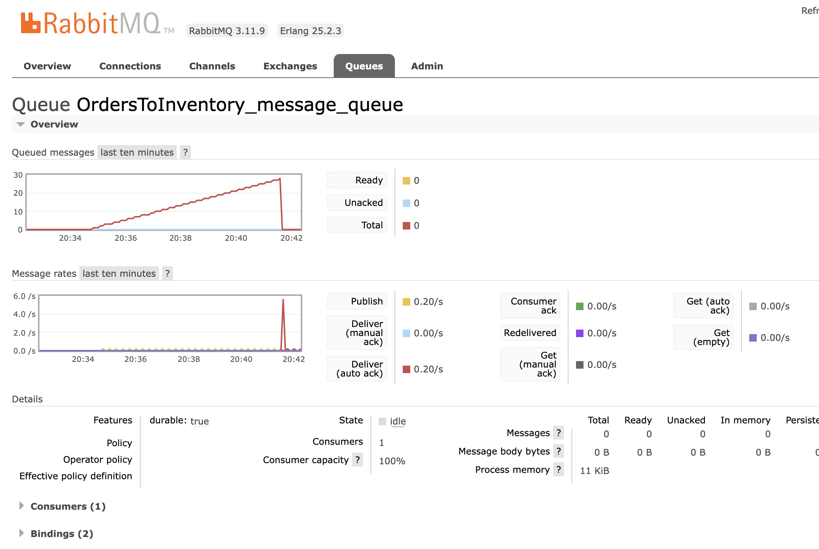Viewport: 819px width, 549px height.
Task: Change Message rates time range selector
Action: [119, 273]
